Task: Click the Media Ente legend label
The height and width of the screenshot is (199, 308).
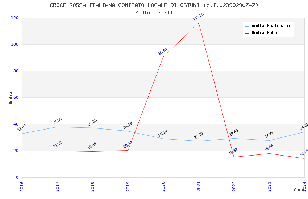Action: 264,33
